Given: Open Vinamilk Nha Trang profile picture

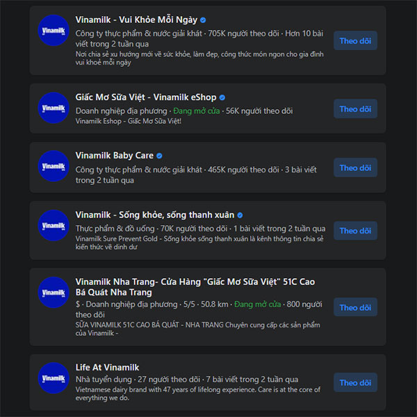Looking at the screenshot, I should coord(54,293).
